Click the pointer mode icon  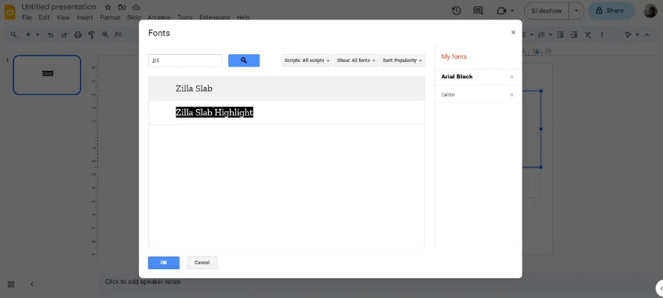click(628, 35)
